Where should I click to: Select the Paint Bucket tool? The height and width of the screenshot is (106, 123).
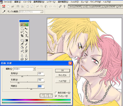tap(22, 47)
